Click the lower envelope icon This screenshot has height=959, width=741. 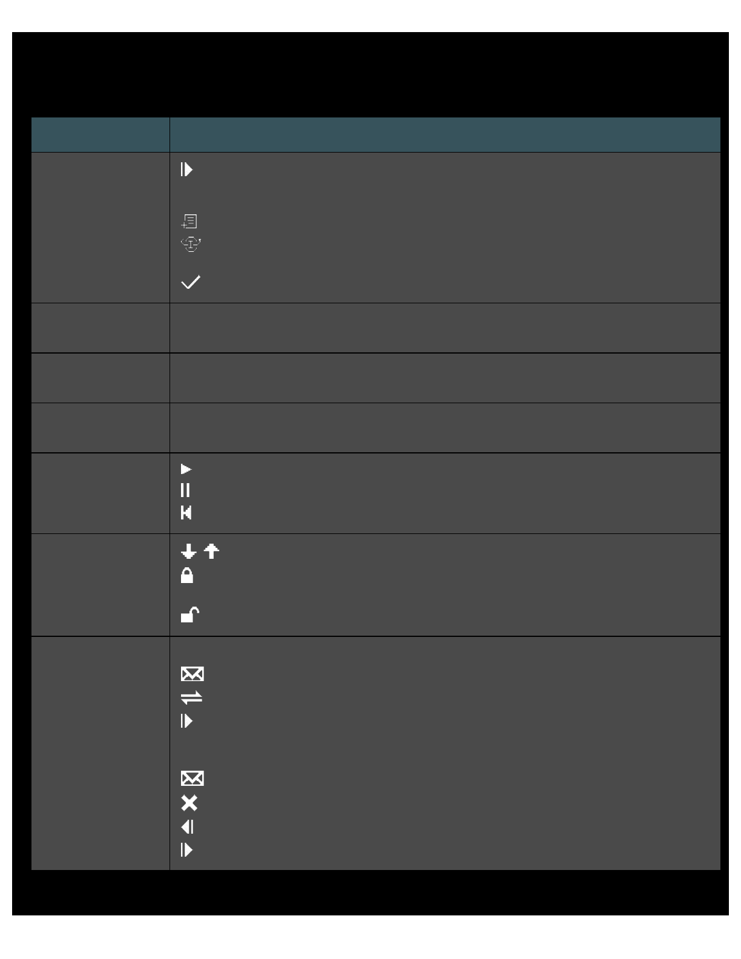click(192, 778)
